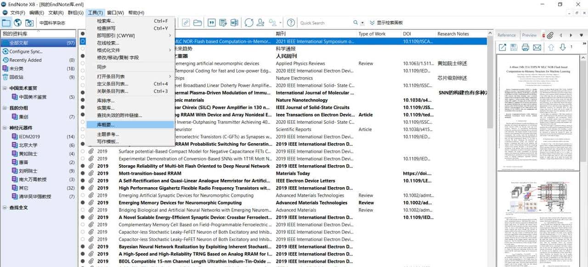Click the Share Library people icon

point(260,22)
